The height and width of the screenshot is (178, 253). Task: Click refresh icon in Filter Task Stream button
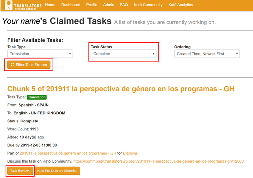[12, 65]
